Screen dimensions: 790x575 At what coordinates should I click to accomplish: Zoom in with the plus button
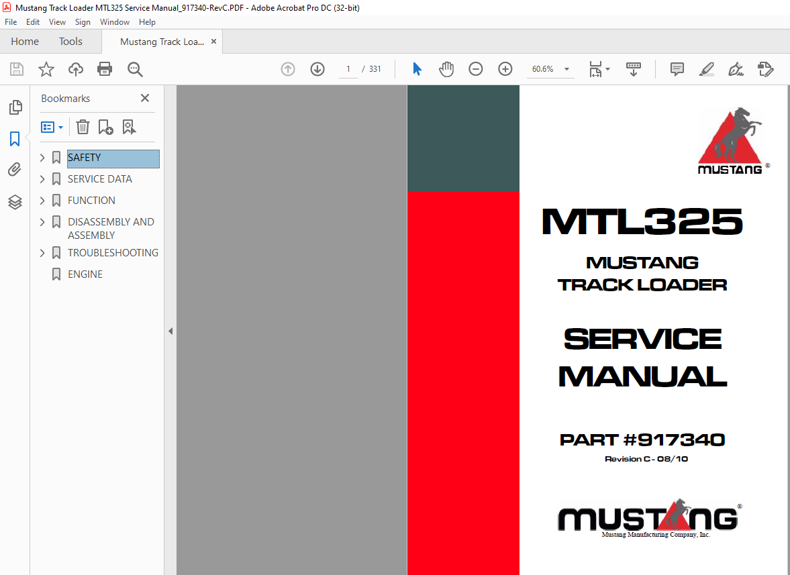tap(505, 69)
